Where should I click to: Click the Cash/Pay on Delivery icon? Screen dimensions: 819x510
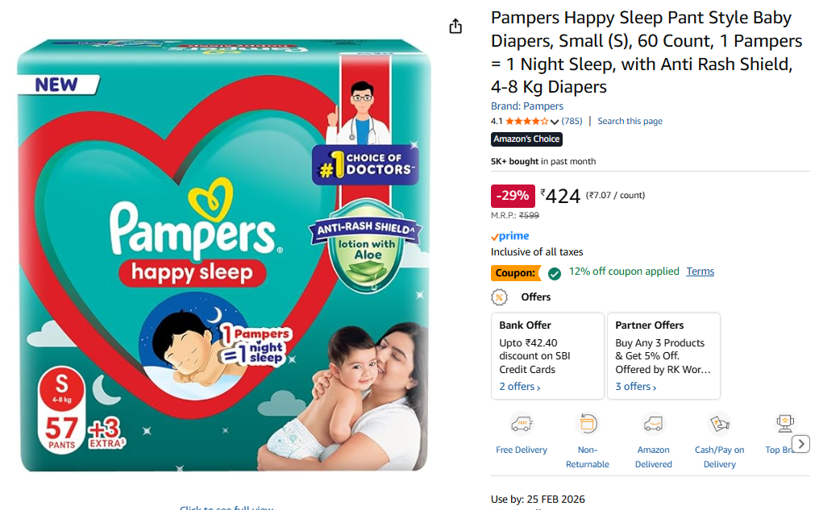[x=719, y=424]
